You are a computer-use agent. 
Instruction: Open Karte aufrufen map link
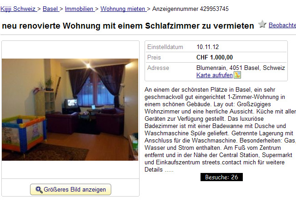click(215, 75)
